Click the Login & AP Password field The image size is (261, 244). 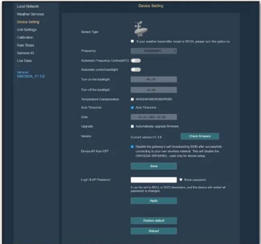tap(154, 180)
